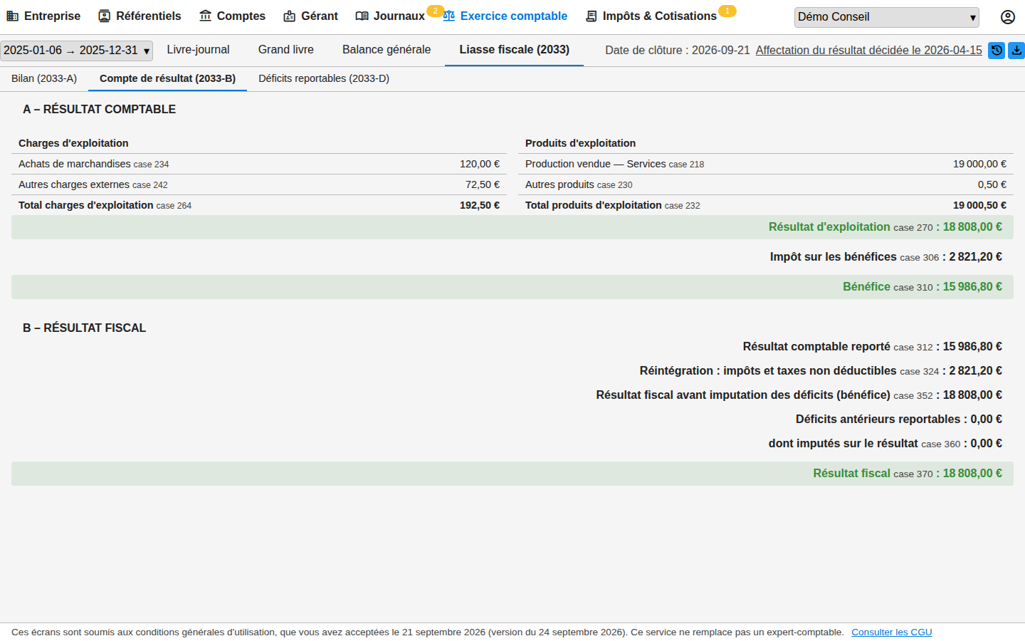The height and width of the screenshot is (641, 1025).
Task: Click the Production vendue amount 19 000,00 €
Action: pyautogui.click(x=979, y=164)
